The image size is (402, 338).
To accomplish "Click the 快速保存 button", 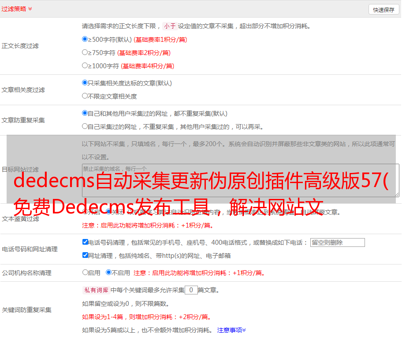I will pos(383,10).
